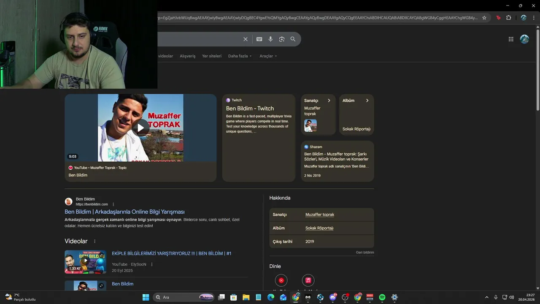Open Sokak Röportajı album link

(x=319, y=228)
